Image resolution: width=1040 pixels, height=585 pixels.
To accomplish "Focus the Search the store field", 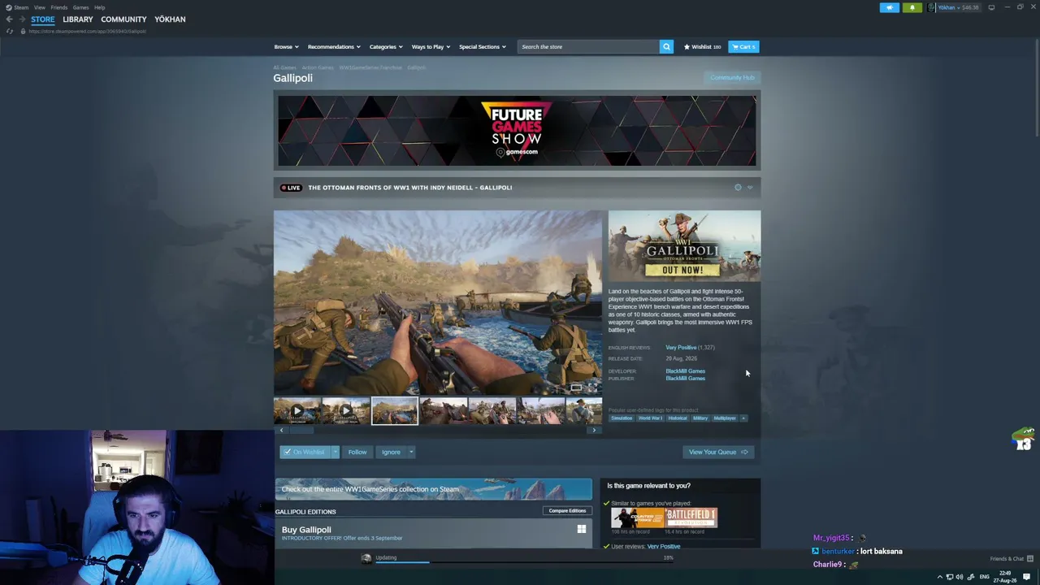I will pyautogui.click(x=588, y=47).
